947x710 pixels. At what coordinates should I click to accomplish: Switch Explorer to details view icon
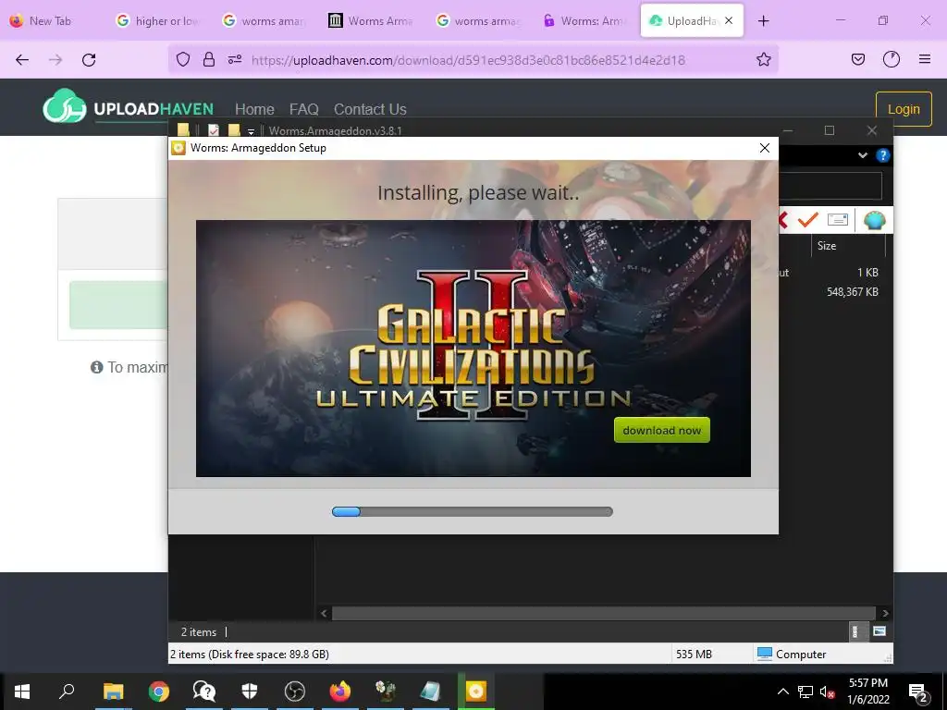click(x=855, y=631)
